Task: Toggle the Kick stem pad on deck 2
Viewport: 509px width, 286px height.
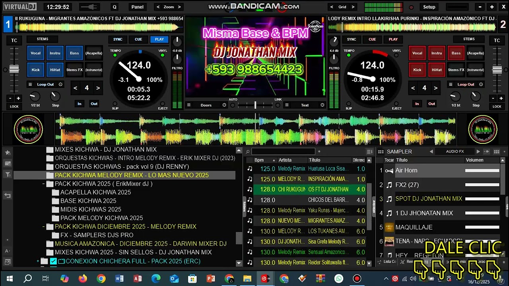Action: coord(417,70)
